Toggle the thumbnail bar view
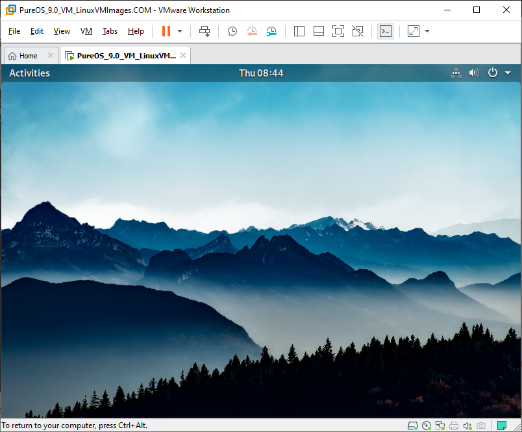The width and height of the screenshot is (522, 432). coord(319,31)
